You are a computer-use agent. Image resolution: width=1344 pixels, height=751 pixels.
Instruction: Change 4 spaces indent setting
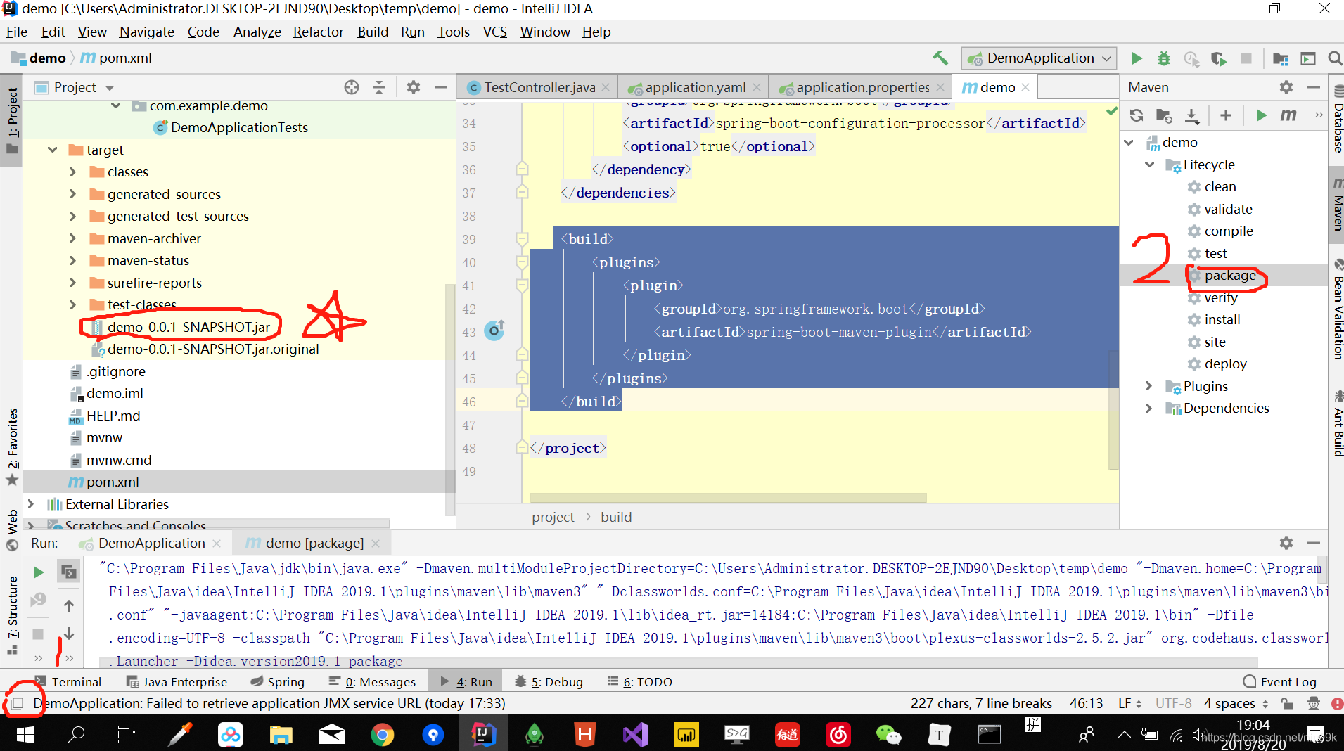point(1235,703)
